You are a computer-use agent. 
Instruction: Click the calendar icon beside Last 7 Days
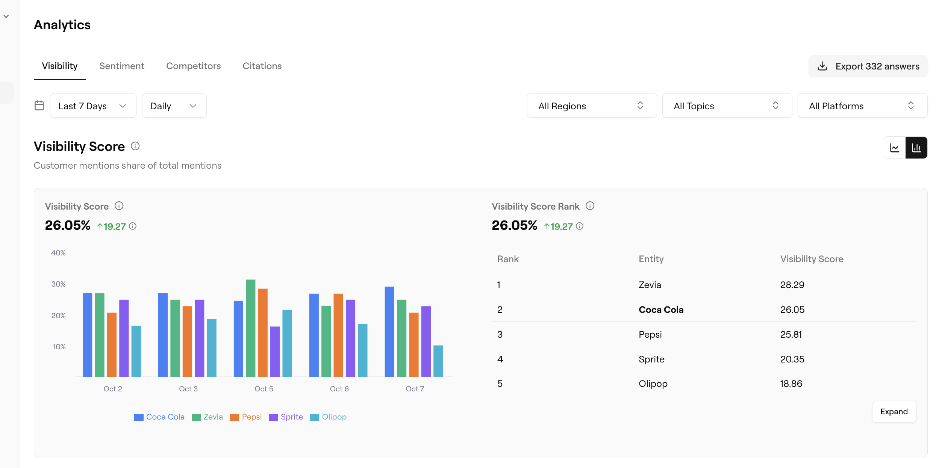click(x=39, y=106)
